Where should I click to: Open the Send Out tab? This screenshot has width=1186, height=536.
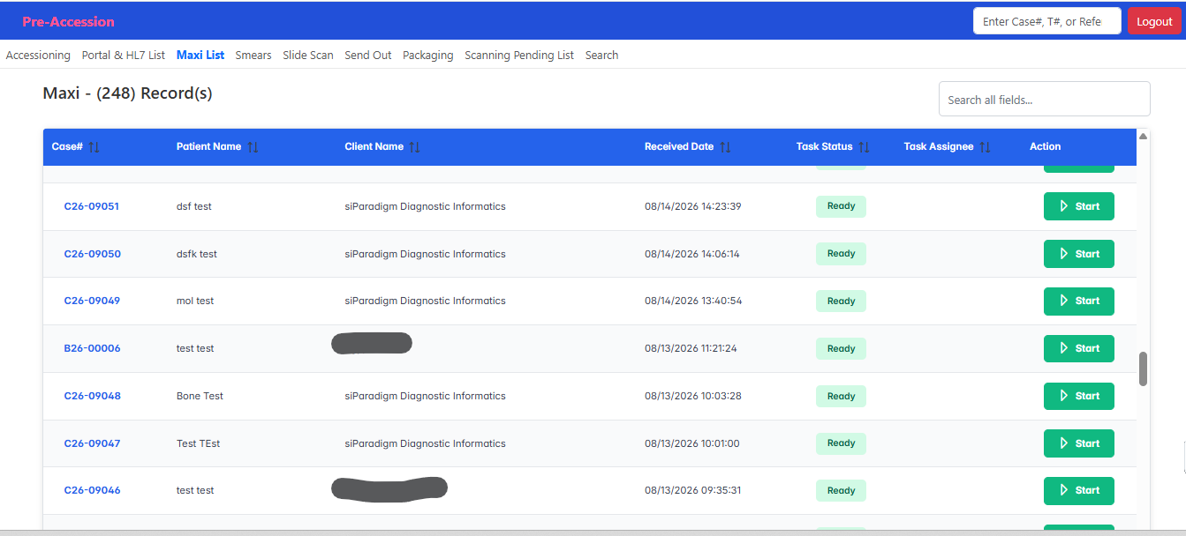coord(368,55)
